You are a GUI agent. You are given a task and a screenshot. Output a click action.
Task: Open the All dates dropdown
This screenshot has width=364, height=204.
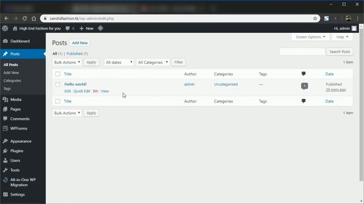click(x=119, y=62)
